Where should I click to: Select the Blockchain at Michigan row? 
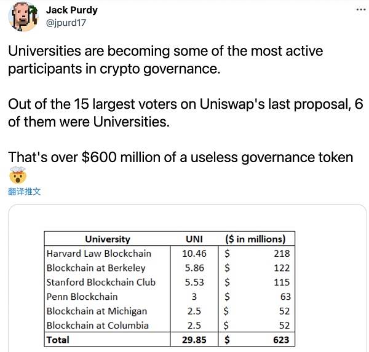pos(170,311)
